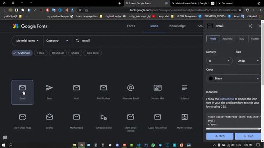The width and height of the screenshot is (264, 148).
Task: Select the Sharp style chip
Action: coord(75,53)
